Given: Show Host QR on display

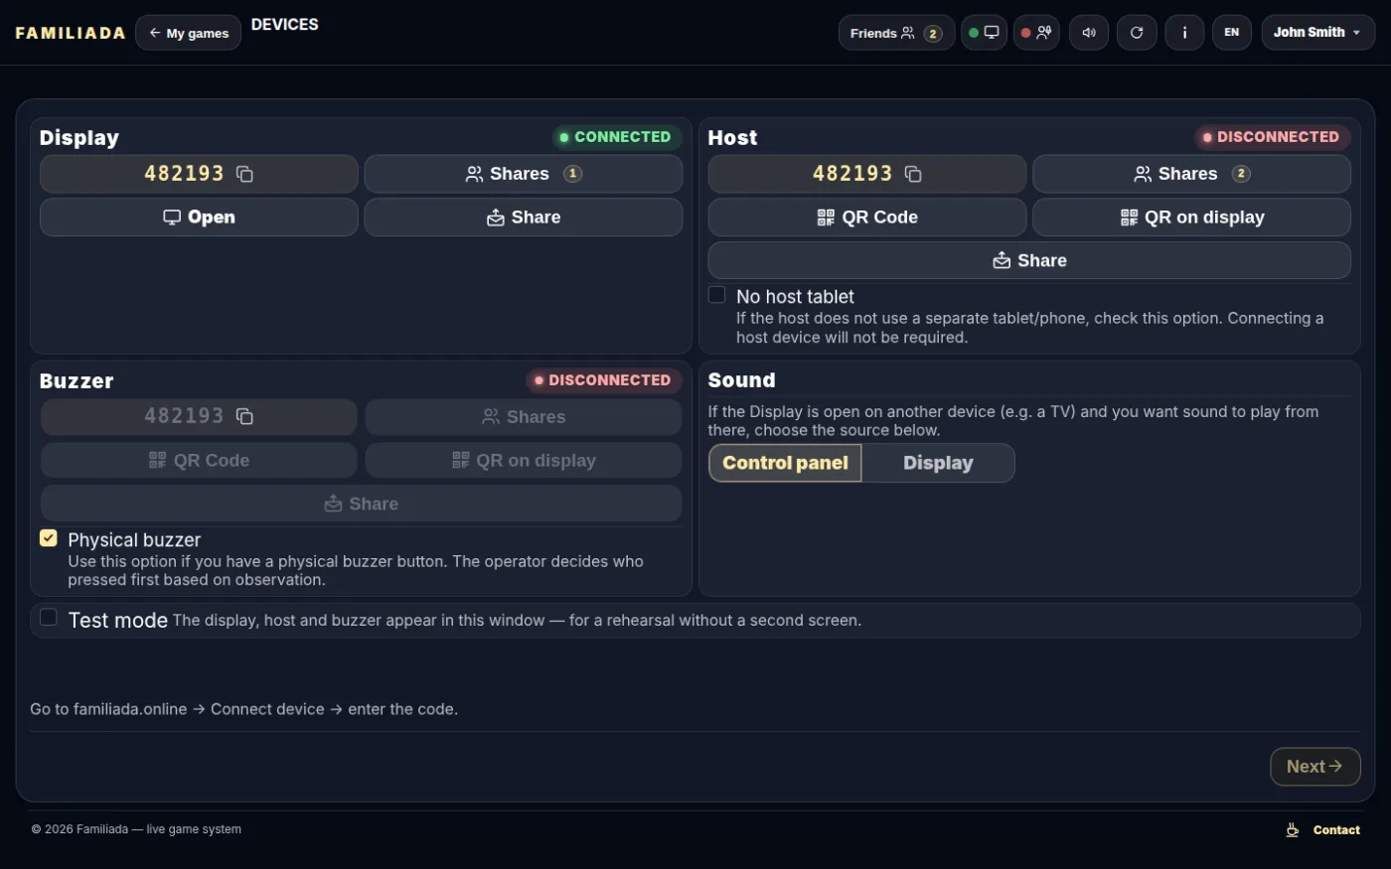Looking at the screenshot, I should [1192, 217].
